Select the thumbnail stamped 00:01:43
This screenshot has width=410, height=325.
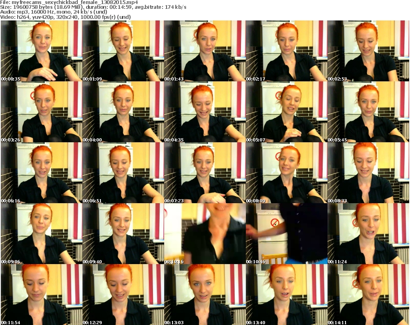coord(205,51)
